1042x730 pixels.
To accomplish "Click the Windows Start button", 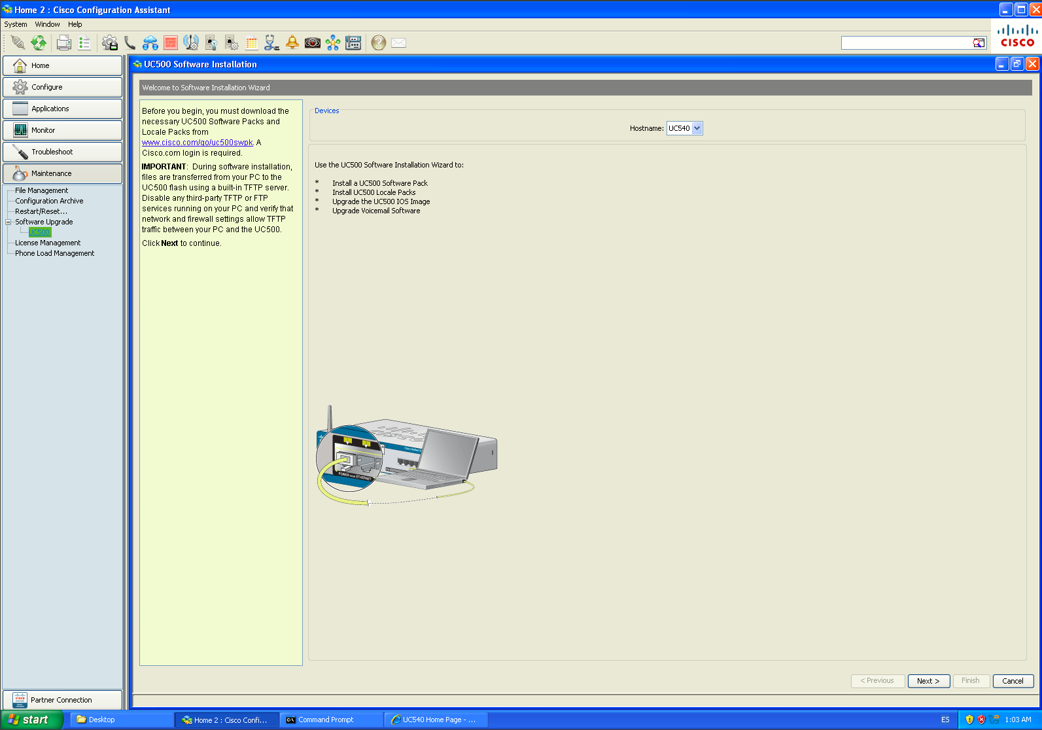I will [31, 720].
